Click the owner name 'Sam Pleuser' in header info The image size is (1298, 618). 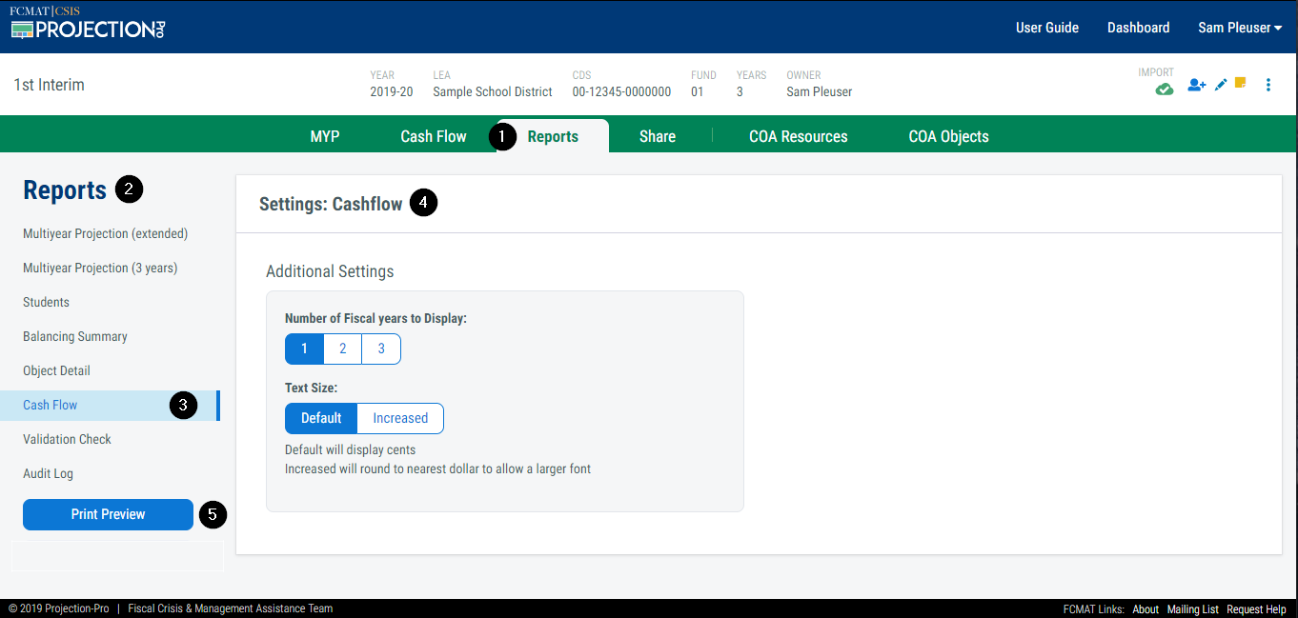820,92
